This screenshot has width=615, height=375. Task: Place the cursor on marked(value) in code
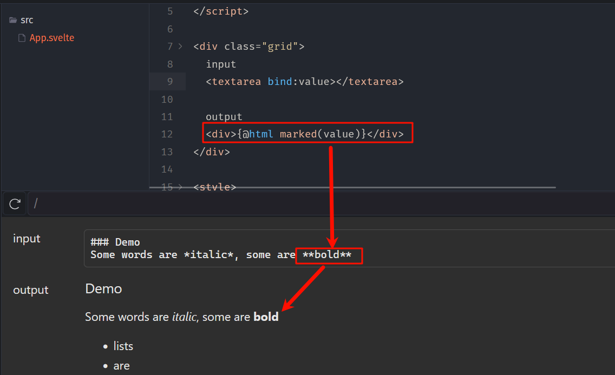pyautogui.click(x=323, y=134)
